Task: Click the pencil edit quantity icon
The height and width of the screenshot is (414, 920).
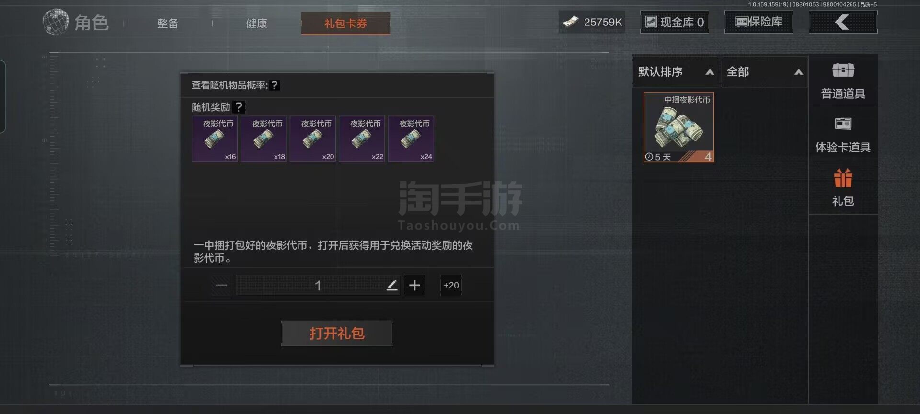Action: point(392,286)
